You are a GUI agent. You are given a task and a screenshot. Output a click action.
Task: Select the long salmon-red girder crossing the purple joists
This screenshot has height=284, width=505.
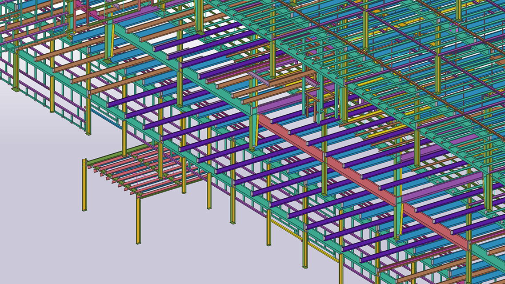364,183
